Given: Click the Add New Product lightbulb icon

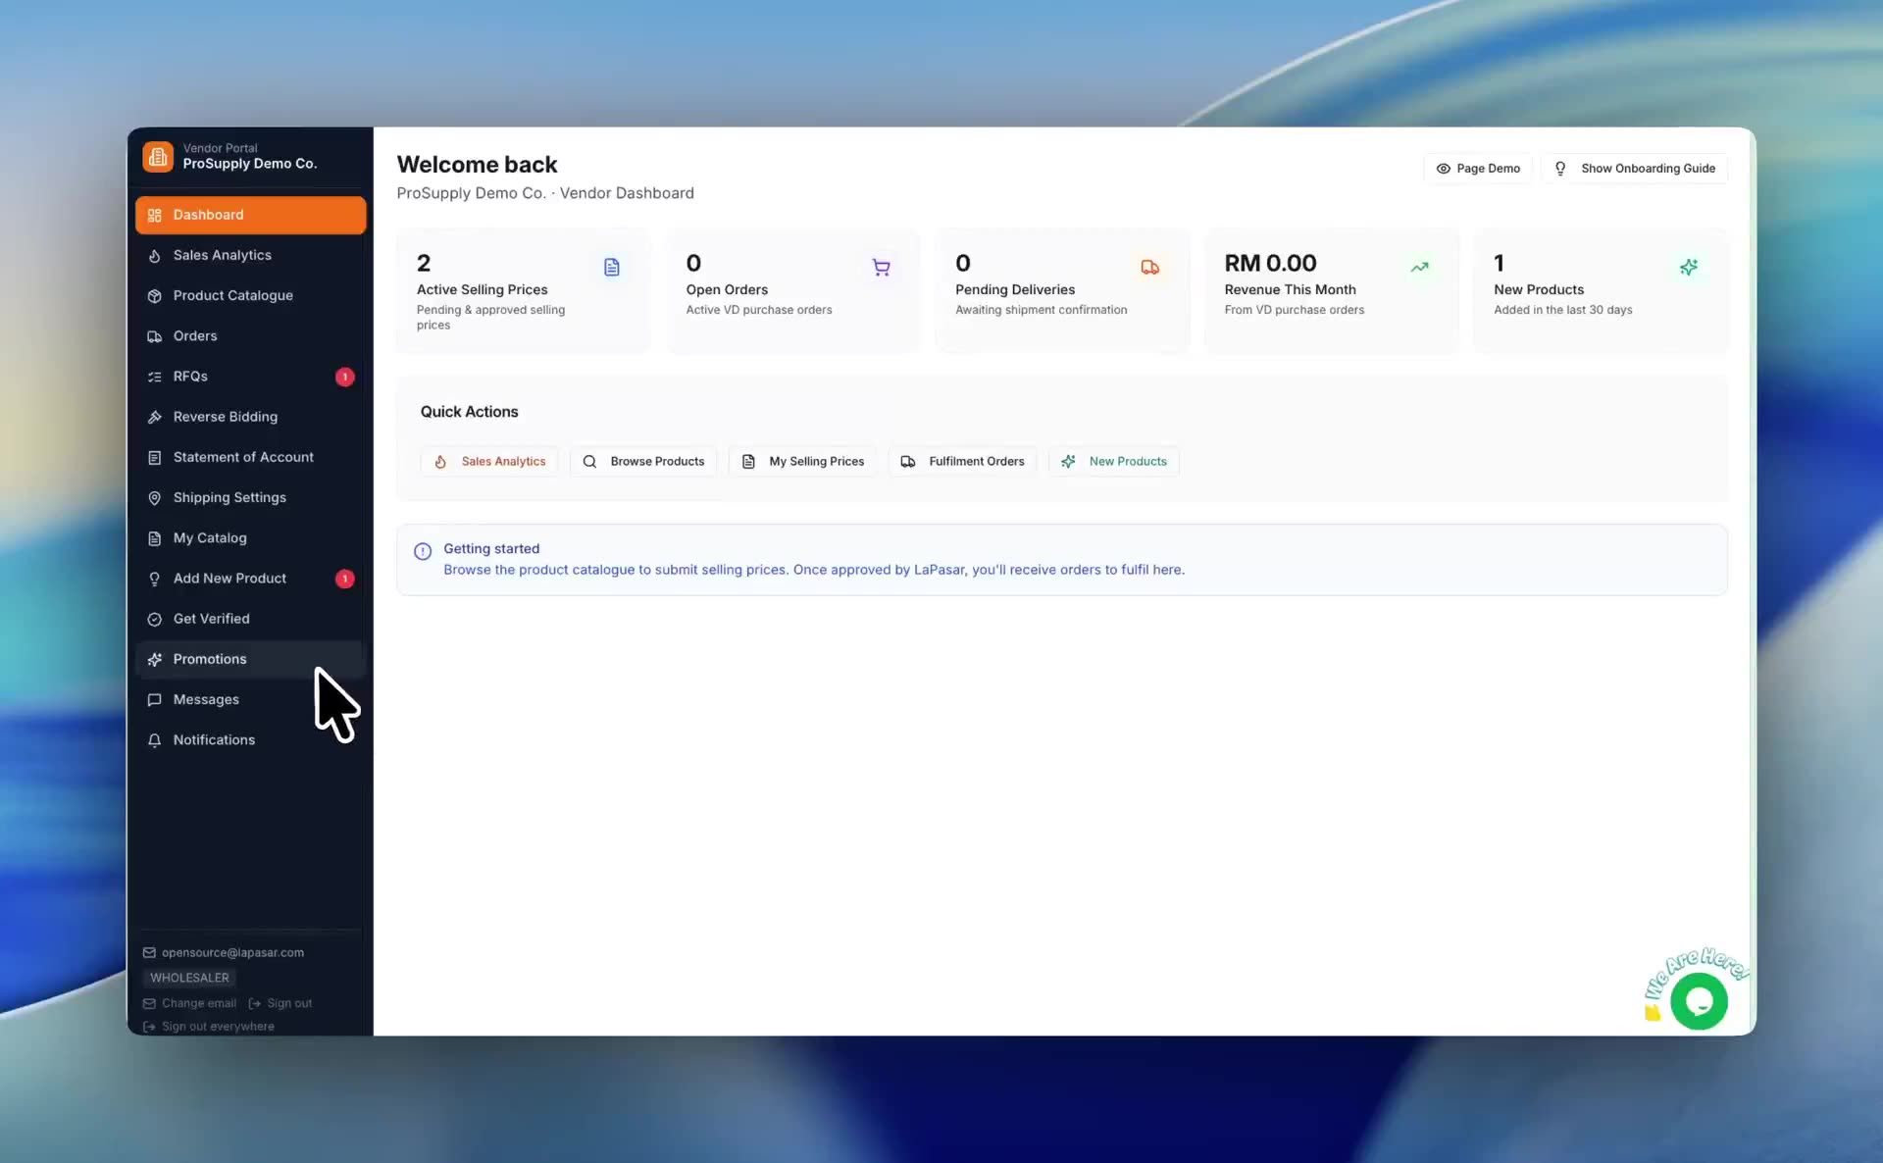Looking at the screenshot, I should [154, 579].
